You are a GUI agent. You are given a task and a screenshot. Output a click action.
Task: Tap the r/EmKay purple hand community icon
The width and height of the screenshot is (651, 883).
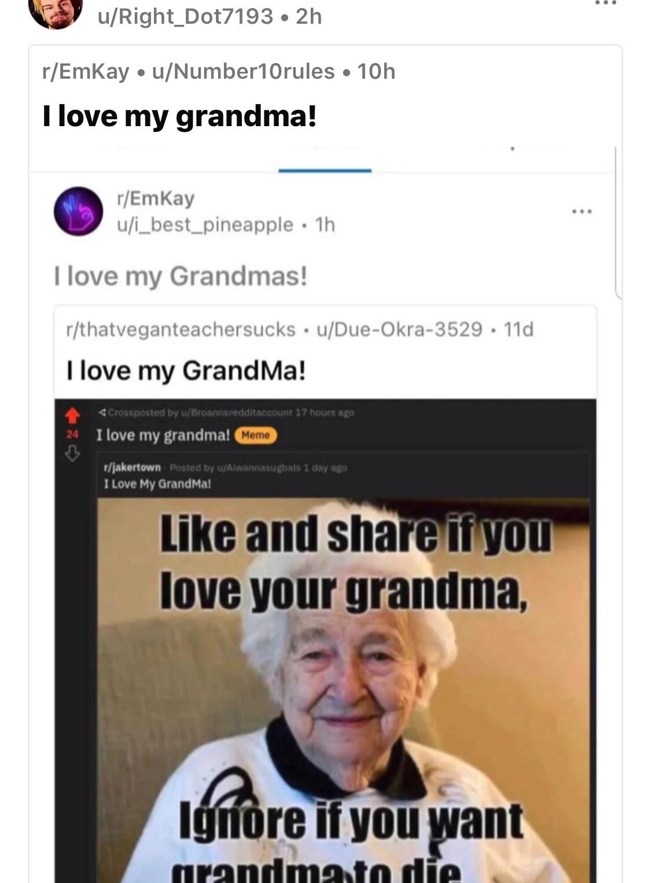pyautogui.click(x=78, y=211)
